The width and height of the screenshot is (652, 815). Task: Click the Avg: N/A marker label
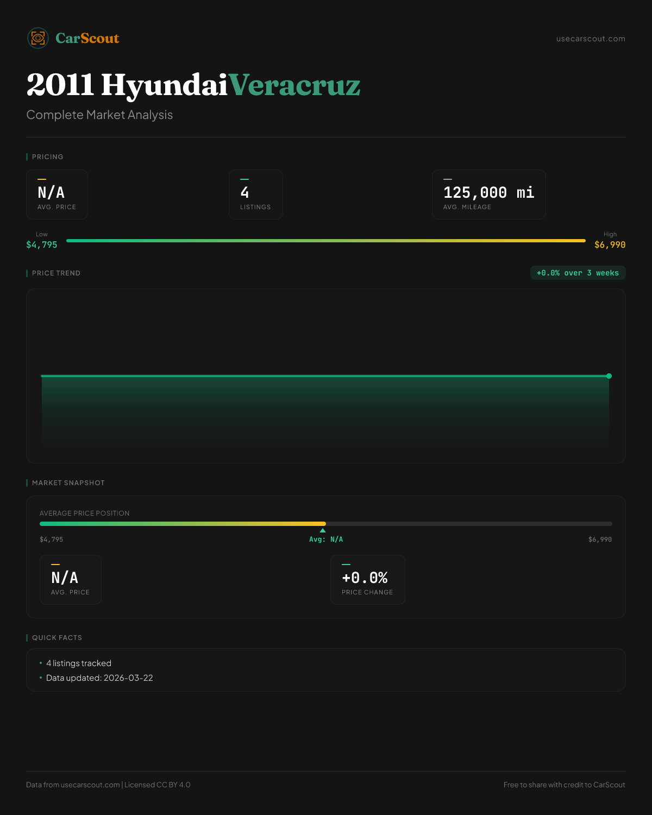(x=326, y=540)
